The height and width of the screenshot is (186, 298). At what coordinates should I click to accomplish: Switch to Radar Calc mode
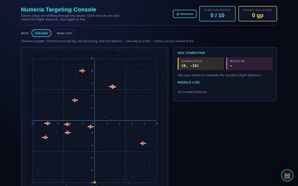[x=65, y=33]
